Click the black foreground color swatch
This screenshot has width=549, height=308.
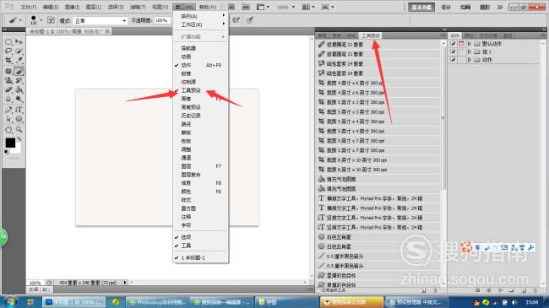point(9,142)
